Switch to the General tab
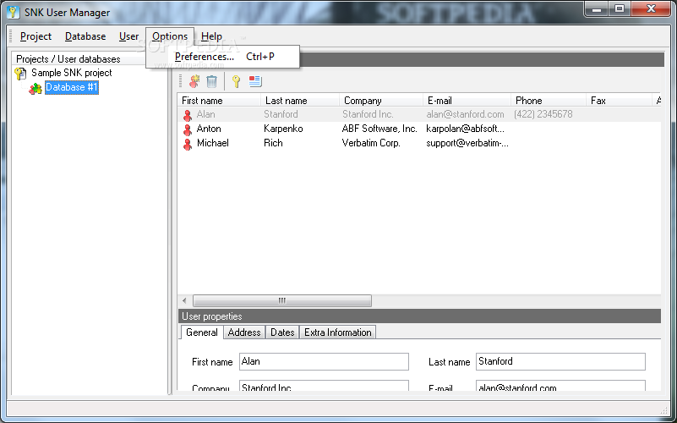The image size is (677, 423). click(202, 332)
